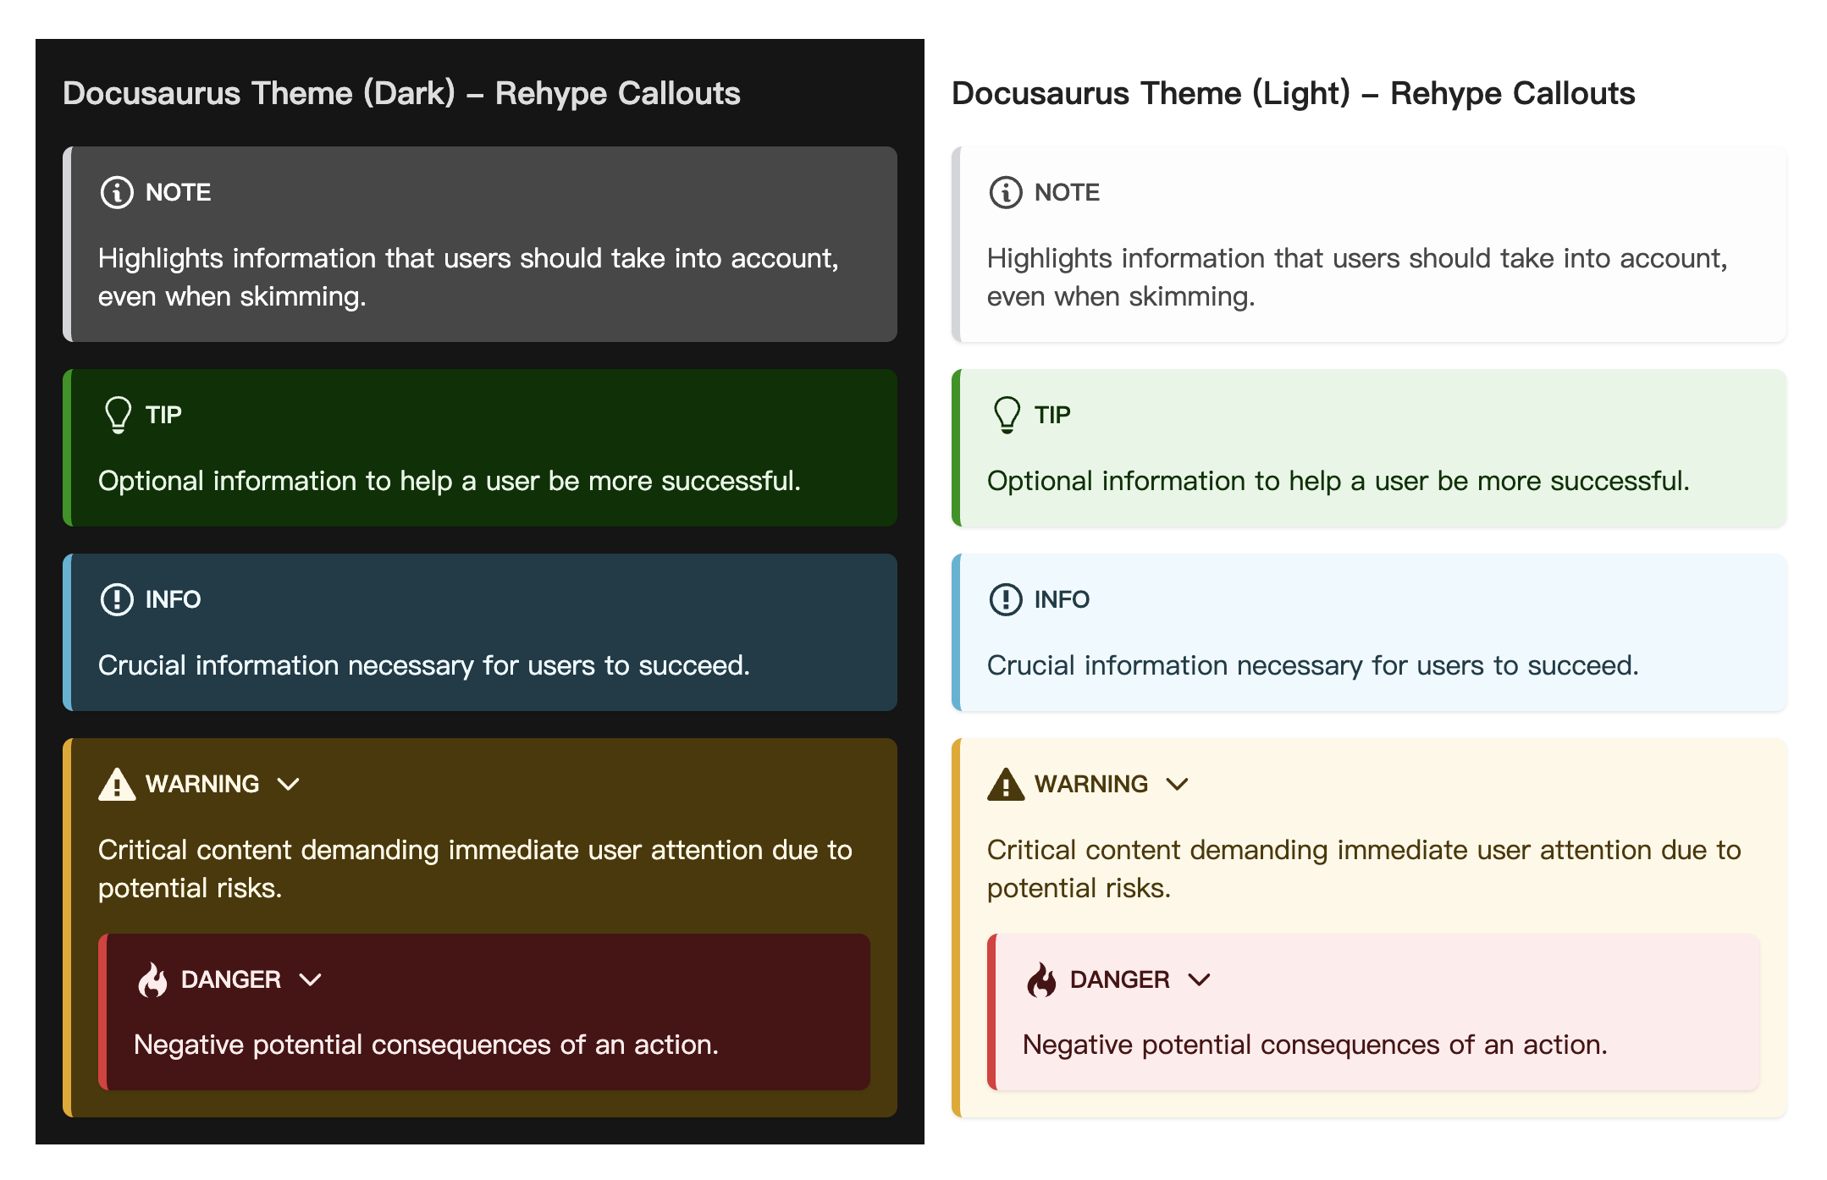Click the exclamation circle icon in light INFO callout
Image resolution: width=1827 pixels, height=1180 pixels.
tap(1006, 599)
